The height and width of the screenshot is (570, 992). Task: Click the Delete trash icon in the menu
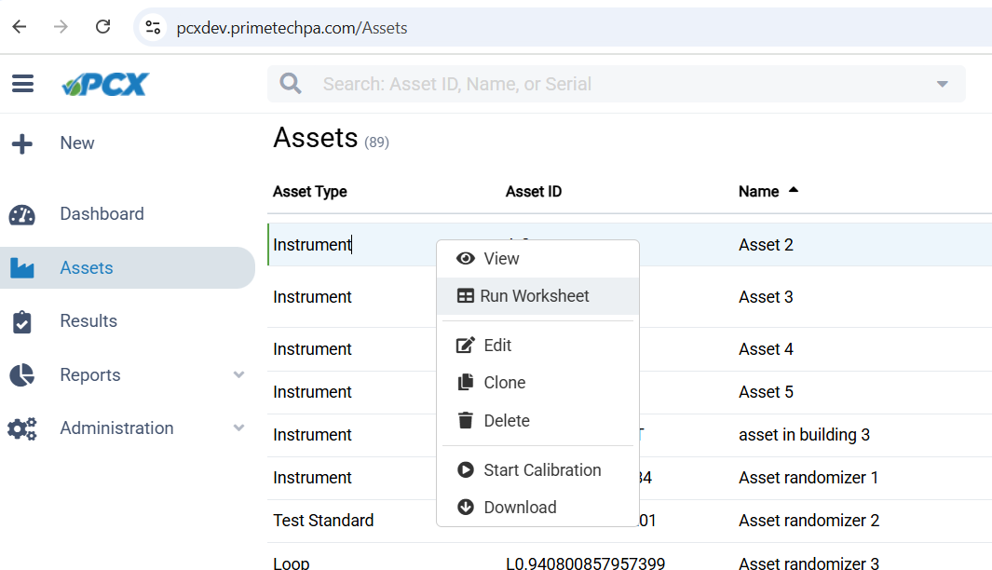[466, 420]
